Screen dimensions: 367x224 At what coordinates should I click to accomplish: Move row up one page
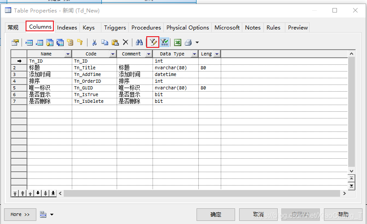[x=22, y=193]
